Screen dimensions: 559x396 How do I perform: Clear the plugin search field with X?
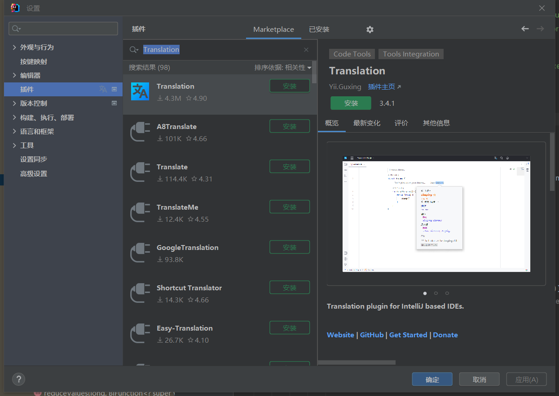pos(306,50)
